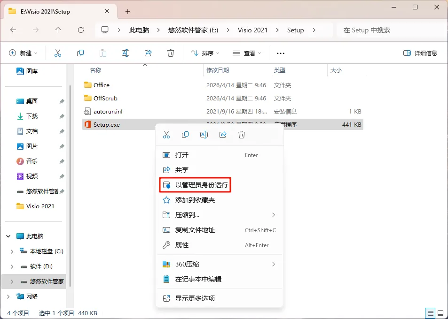Expand the 网络 tree node

pos(8,296)
